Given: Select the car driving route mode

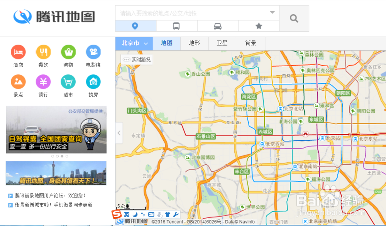Looking at the screenshot, I should [218, 26].
